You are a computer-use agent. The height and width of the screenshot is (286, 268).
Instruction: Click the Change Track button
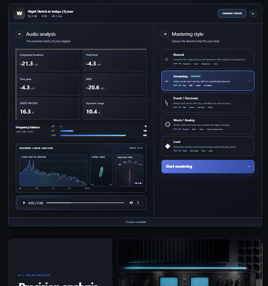tap(232, 13)
